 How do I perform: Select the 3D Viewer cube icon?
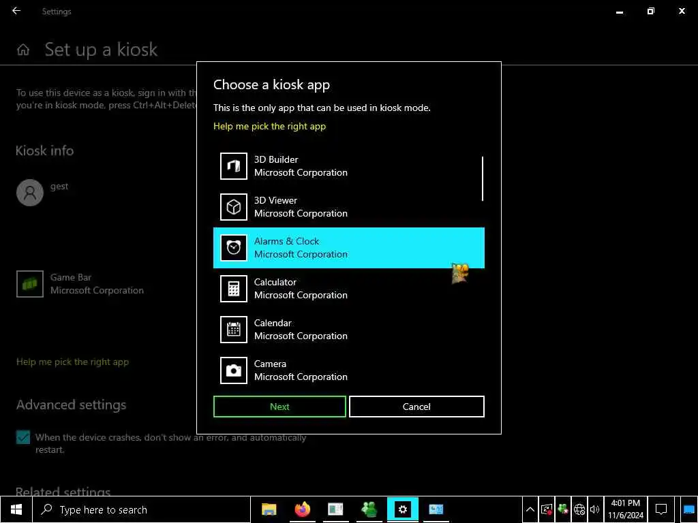[234, 207]
